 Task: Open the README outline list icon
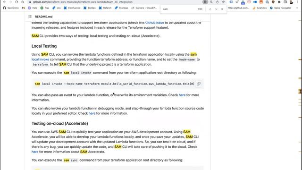[x=30, y=17]
